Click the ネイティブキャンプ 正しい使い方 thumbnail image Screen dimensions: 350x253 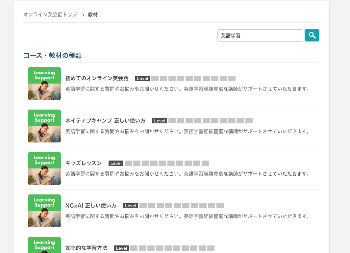click(44, 126)
